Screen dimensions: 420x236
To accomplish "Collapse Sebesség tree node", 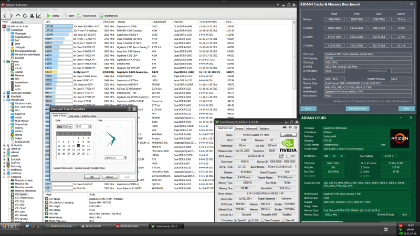I will coord(4,177).
